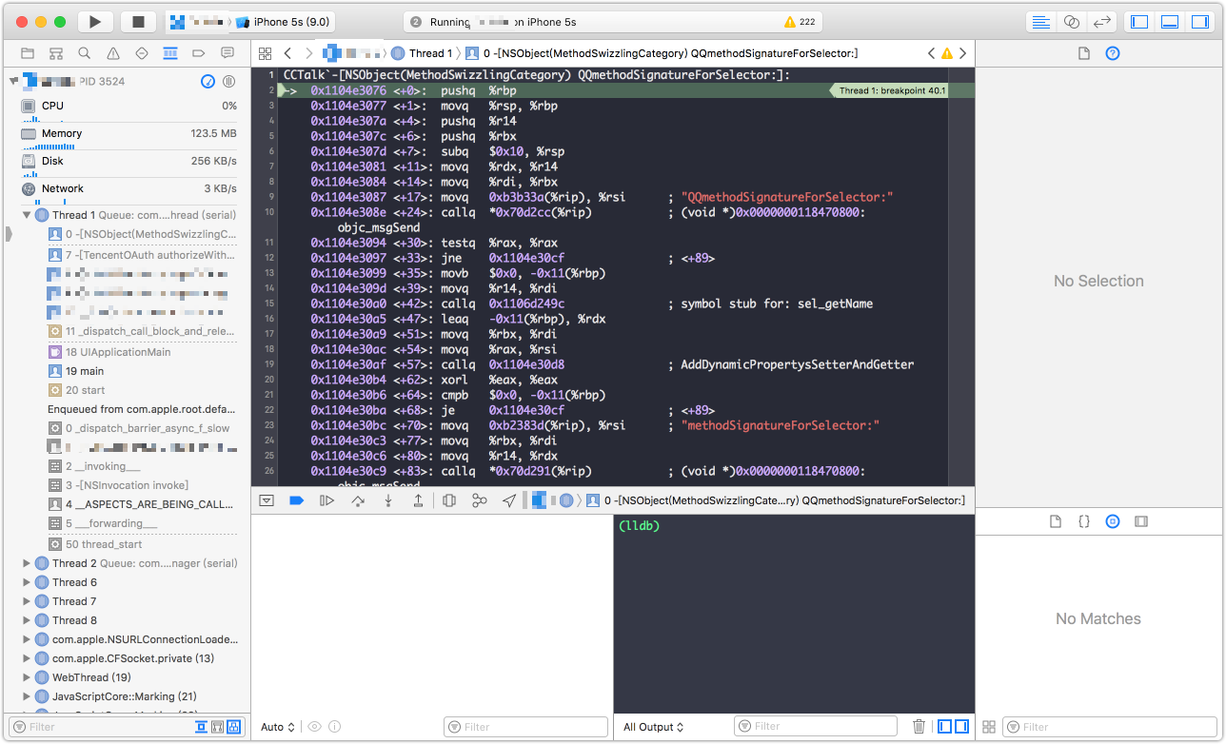
Task: Open the Code Snippet library tab
Action: pos(1083,522)
